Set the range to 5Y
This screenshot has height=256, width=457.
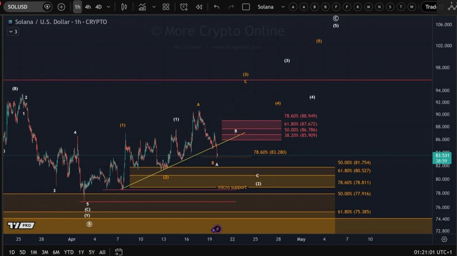pyautogui.click(x=92, y=252)
